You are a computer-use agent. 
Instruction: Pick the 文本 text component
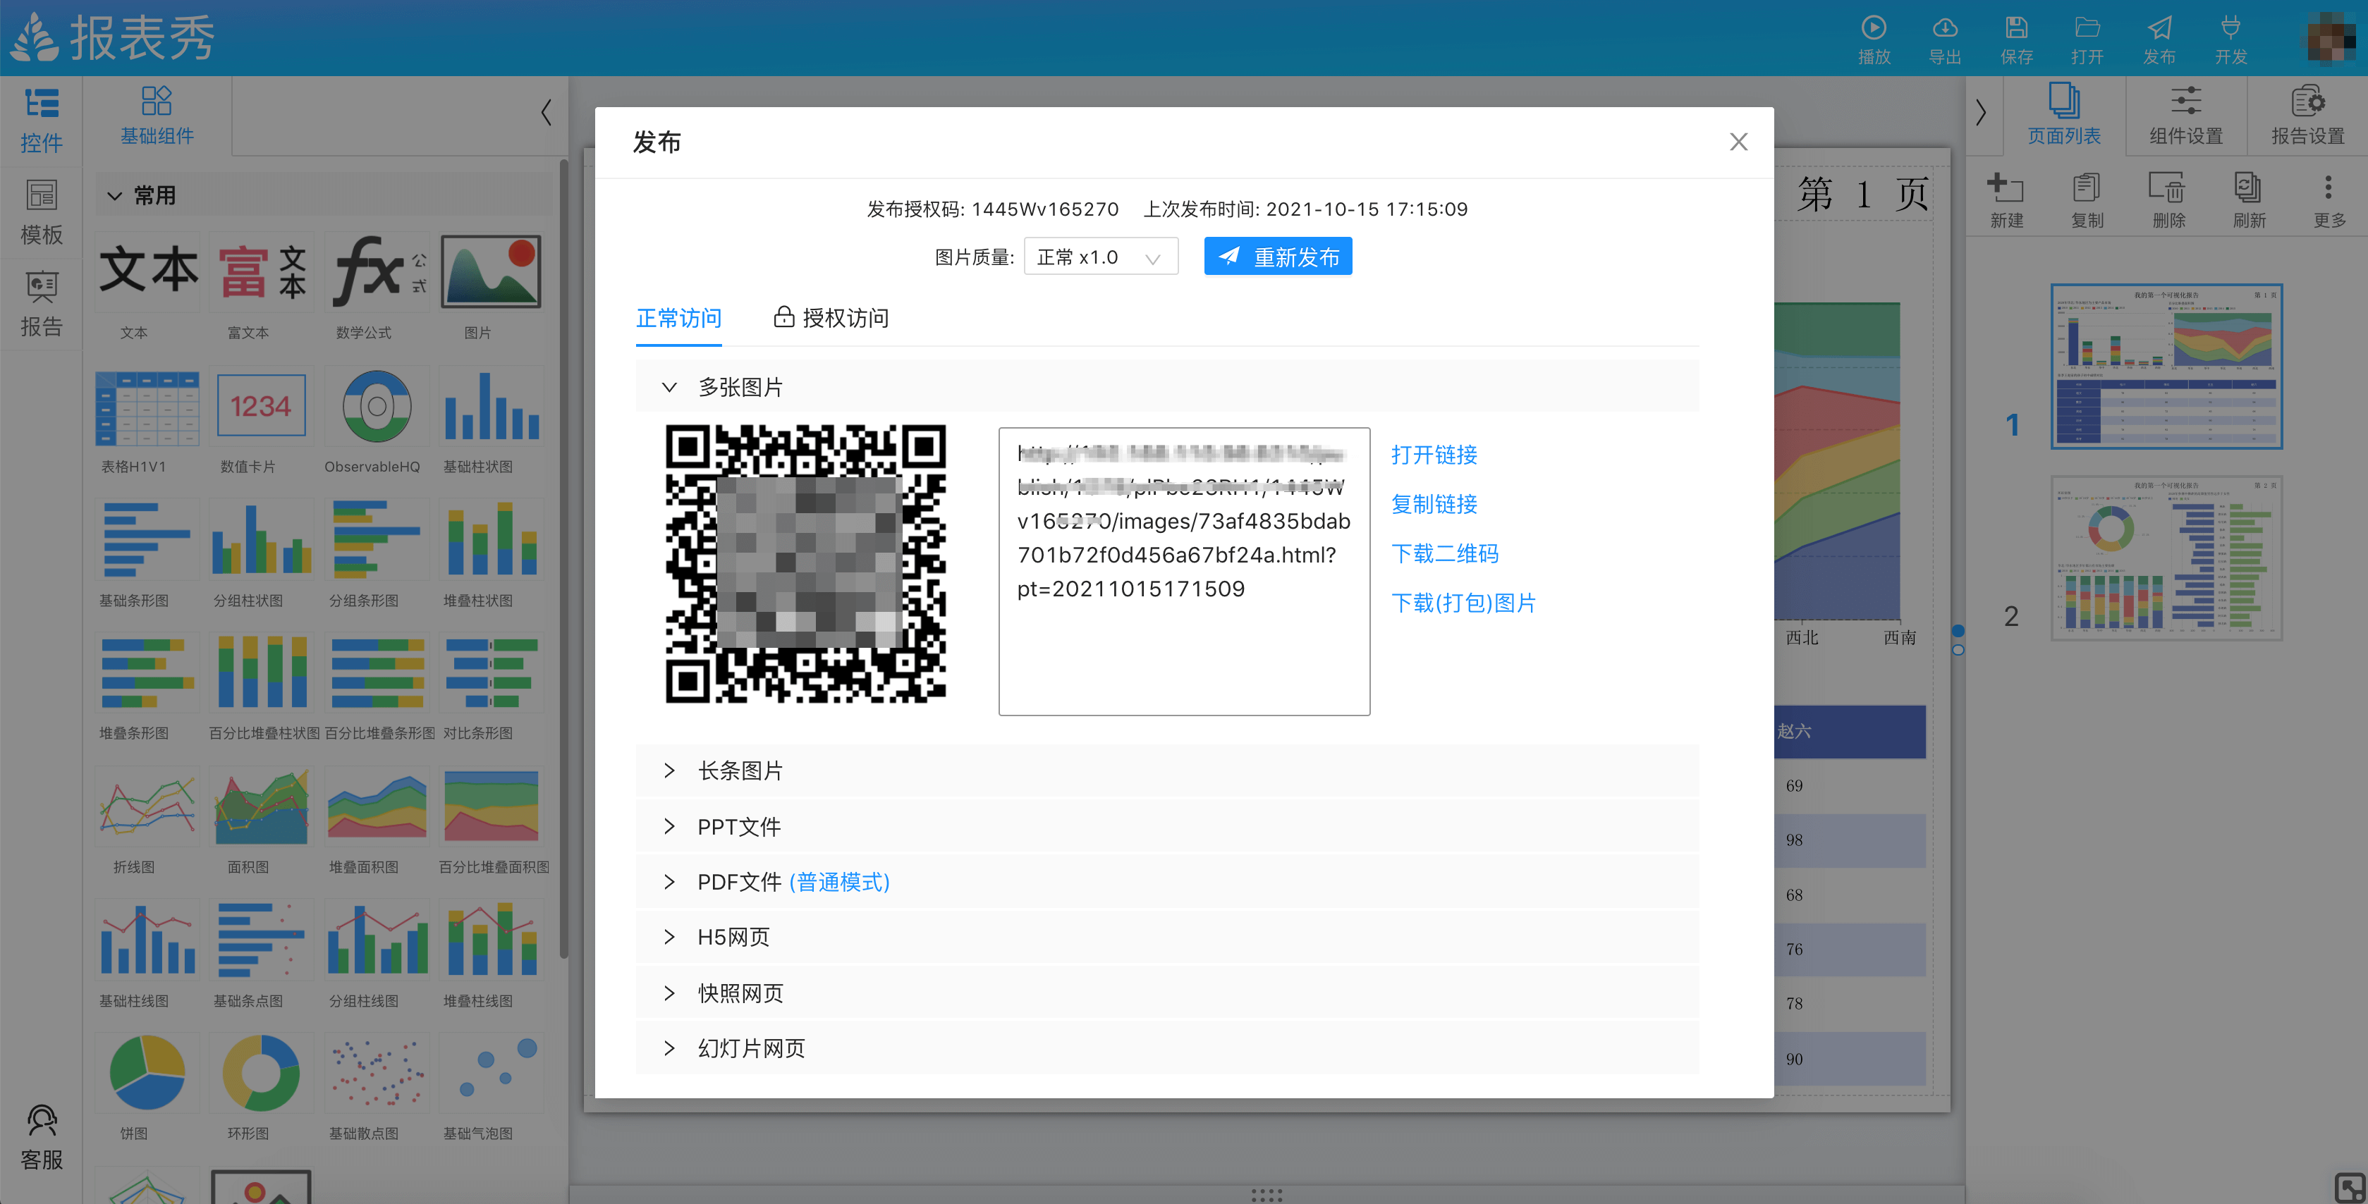pos(147,273)
